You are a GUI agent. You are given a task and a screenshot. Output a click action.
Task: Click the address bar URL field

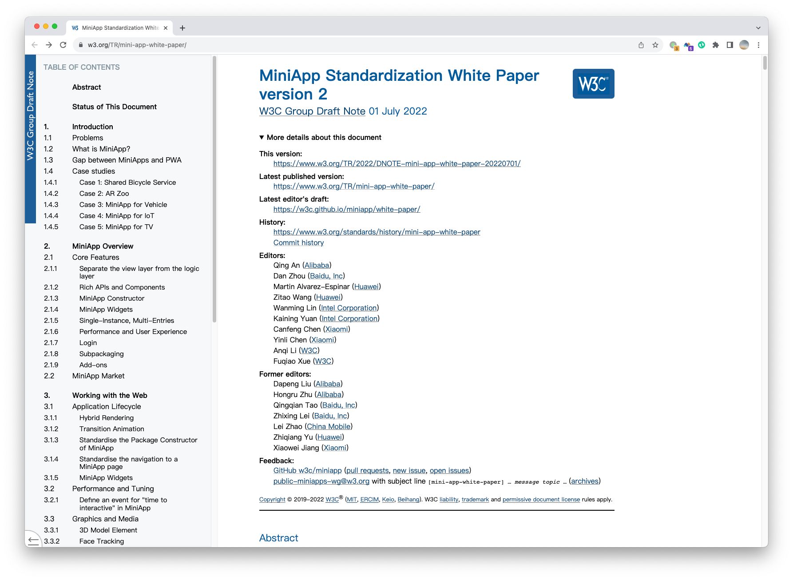coord(311,45)
